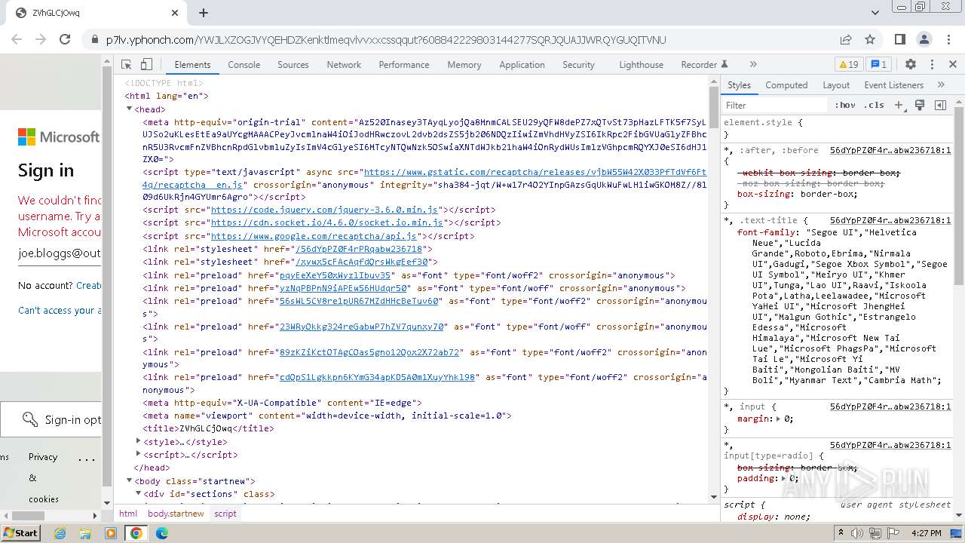Open DevTools customize three-dot menu
The width and height of the screenshot is (965, 543).
932,65
